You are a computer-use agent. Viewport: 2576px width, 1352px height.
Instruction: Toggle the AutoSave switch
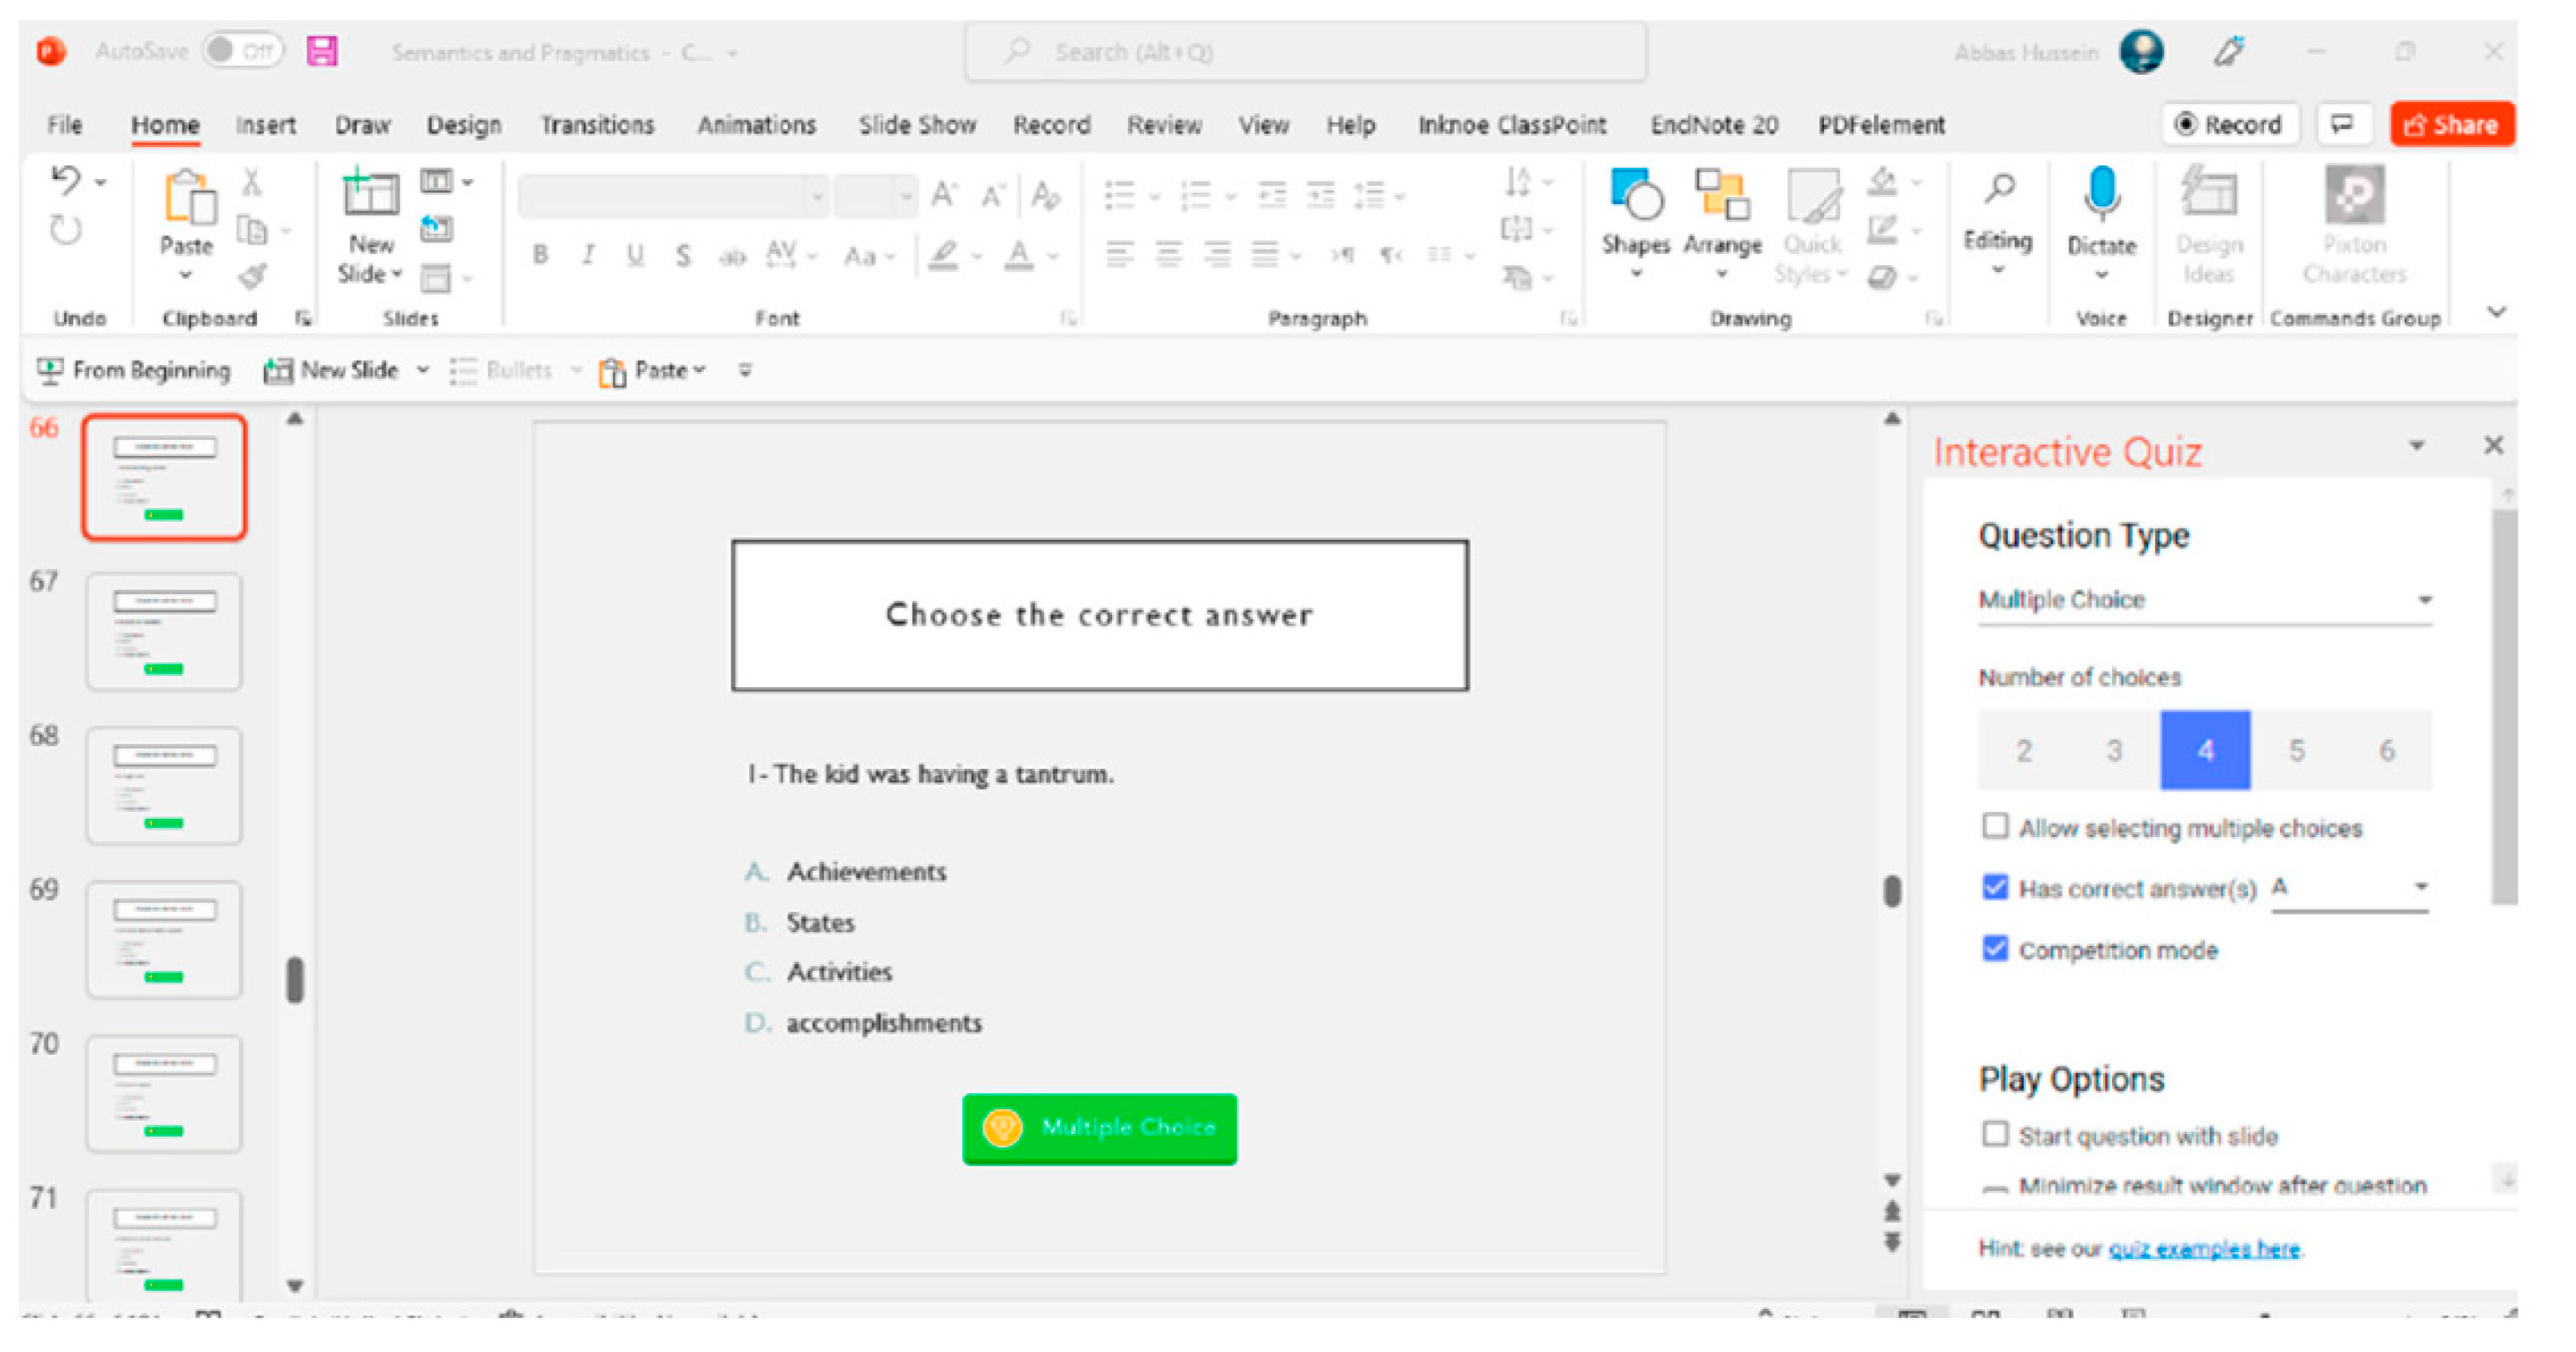(x=242, y=51)
